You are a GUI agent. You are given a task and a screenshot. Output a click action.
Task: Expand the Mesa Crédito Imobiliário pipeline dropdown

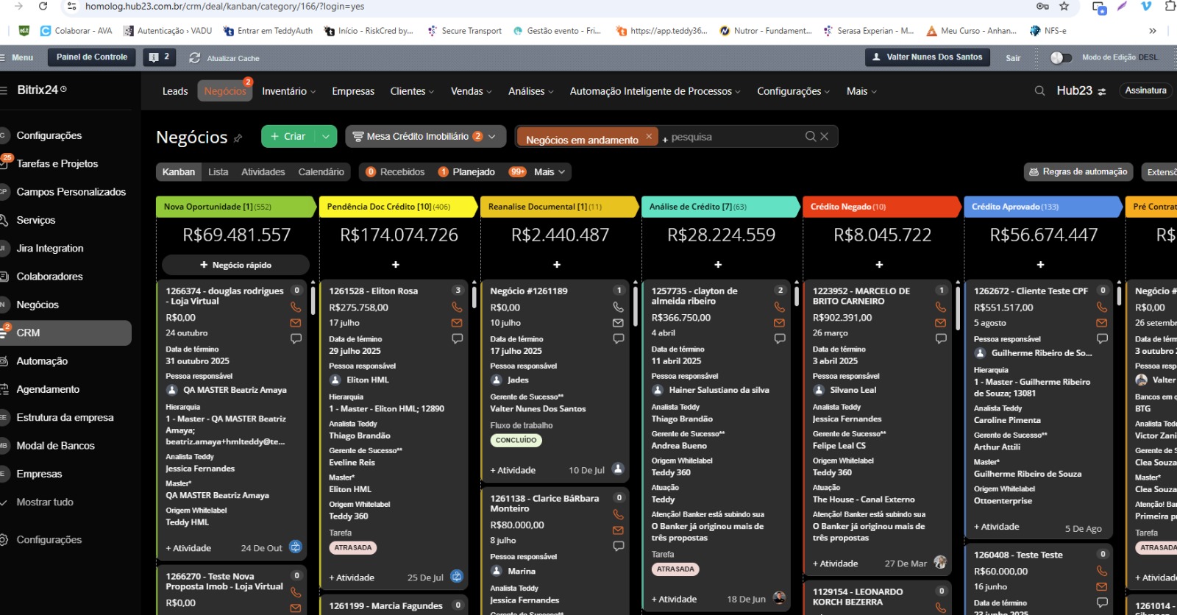pos(491,136)
